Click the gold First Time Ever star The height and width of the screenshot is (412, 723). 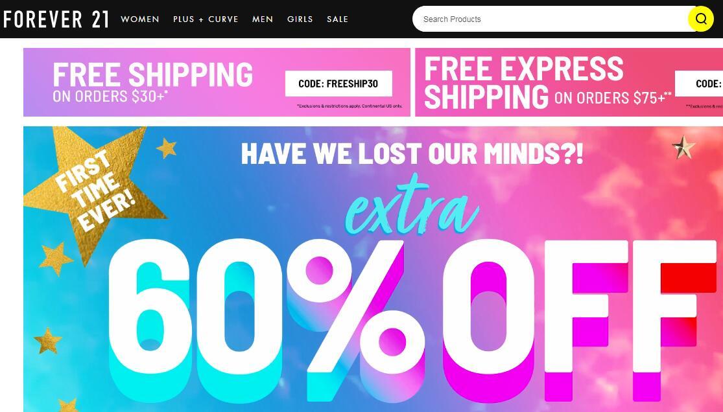93,190
